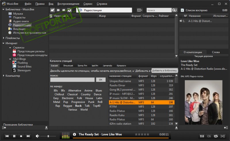The height and width of the screenshot is (141, 230).
Task: Click the refresh icon in toolbar
Action: pyautogui.click(x=69, y=10)
